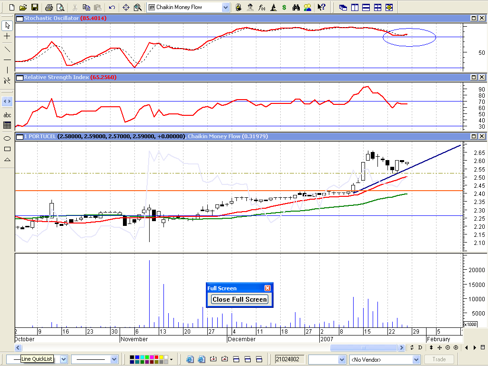Viewport: 488px width, 366px height.
Task: Click the horizontal tile windows icon
Action: (366, 7)
